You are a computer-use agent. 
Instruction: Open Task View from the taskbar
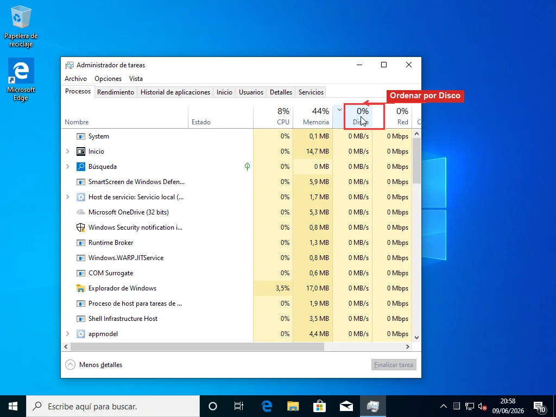click(x=239, y=406)
